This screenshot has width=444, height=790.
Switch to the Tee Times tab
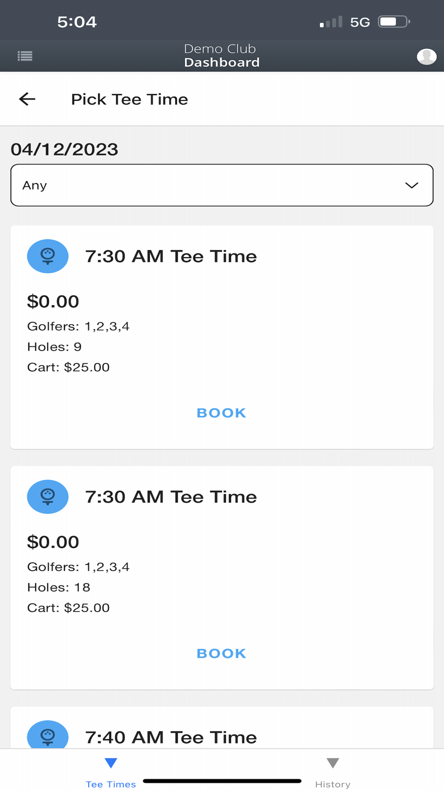coord(111,784)
